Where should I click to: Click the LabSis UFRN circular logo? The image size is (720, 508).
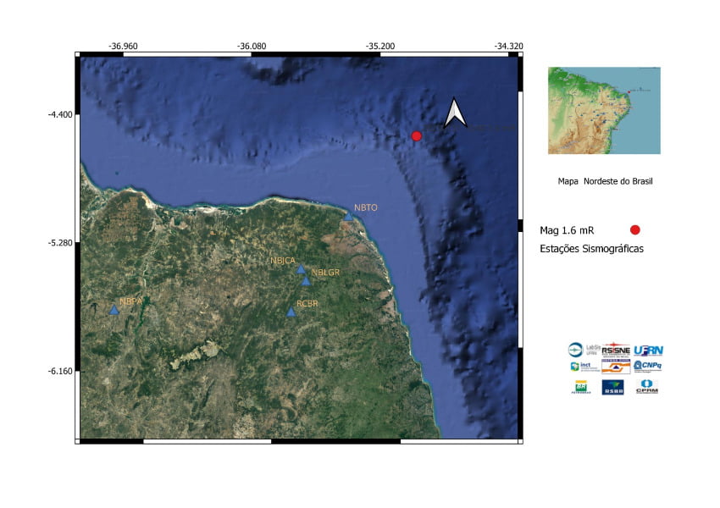coord(576,350)
